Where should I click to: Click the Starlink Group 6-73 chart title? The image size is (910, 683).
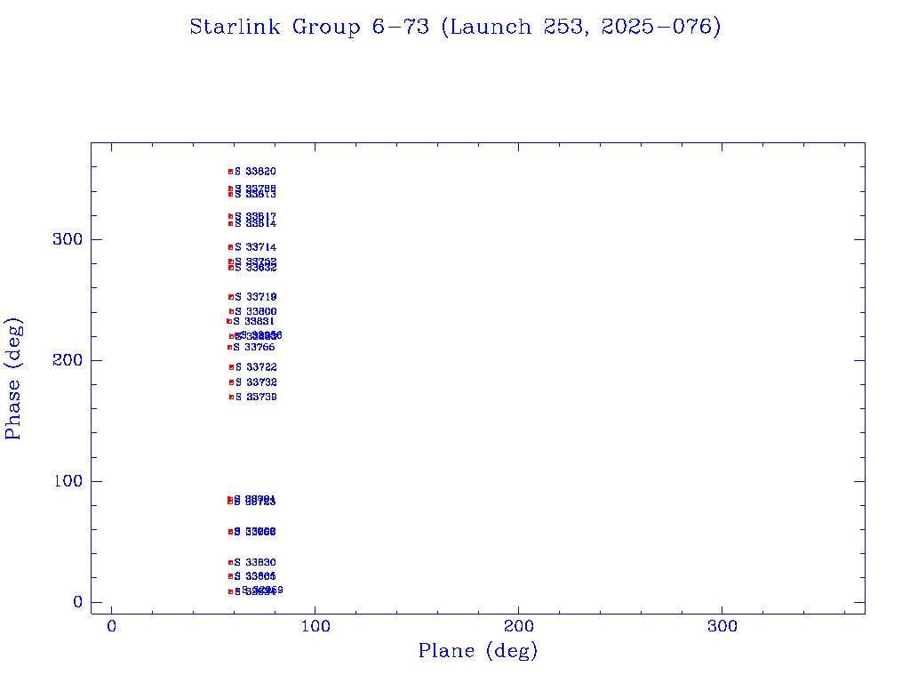click(455, 27)
